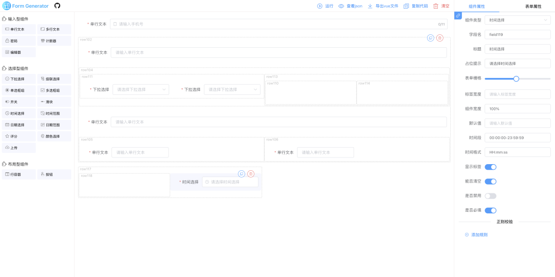Click the 表单栅格 slider handle
The image size is (555, 277).
516,78
